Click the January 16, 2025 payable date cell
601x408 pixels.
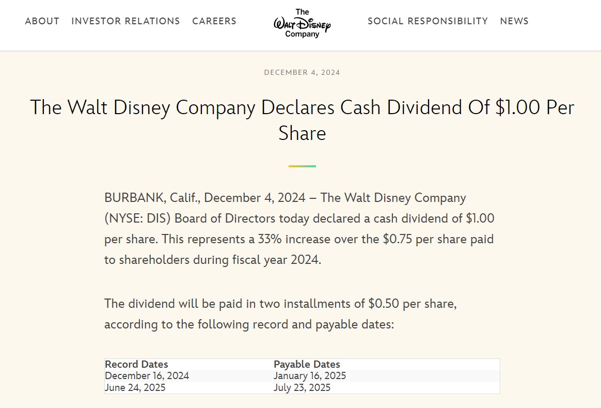click(x=310, y=376)
